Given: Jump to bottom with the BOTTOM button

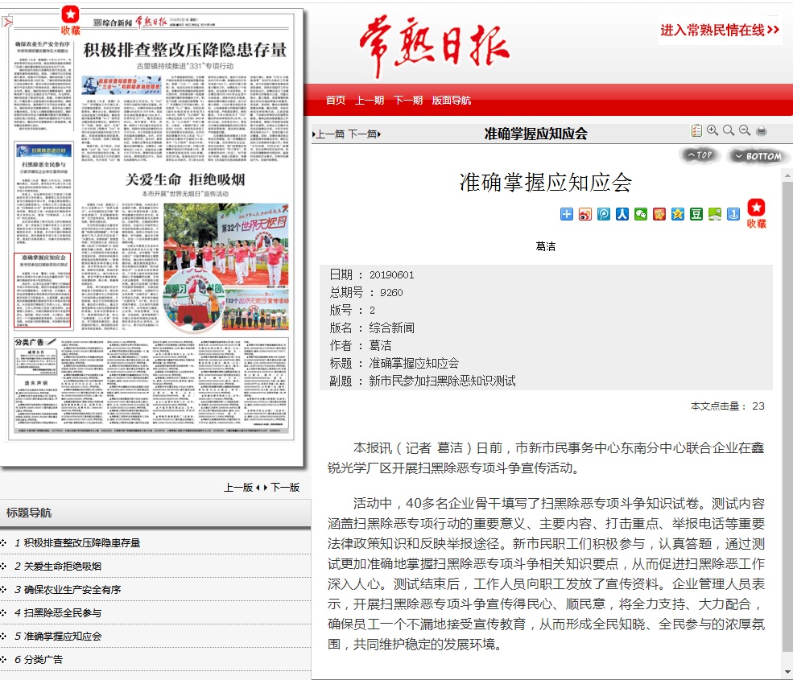Looking at the screenshot, I should point(758,156).
